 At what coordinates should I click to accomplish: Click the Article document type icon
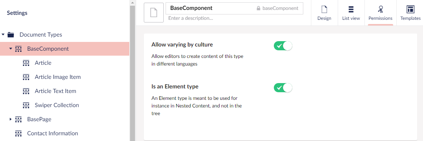[x=26, y=63]
